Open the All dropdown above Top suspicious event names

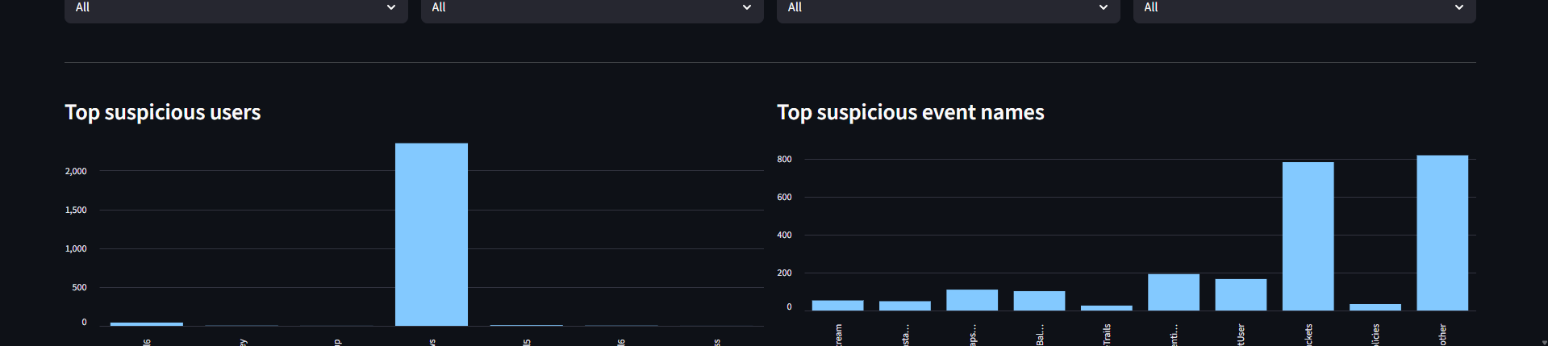[948, 8]
